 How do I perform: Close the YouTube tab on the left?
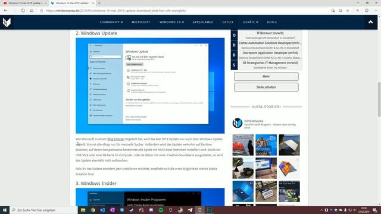45,3
